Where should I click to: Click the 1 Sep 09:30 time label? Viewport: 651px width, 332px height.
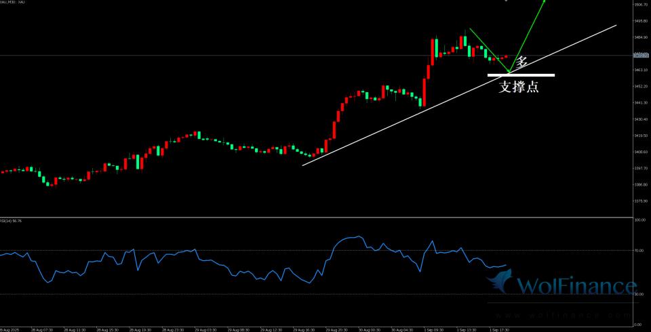pos(435,329)
